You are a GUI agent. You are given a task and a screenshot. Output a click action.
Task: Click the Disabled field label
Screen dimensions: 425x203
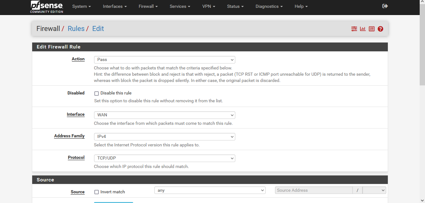click(76, 93)
